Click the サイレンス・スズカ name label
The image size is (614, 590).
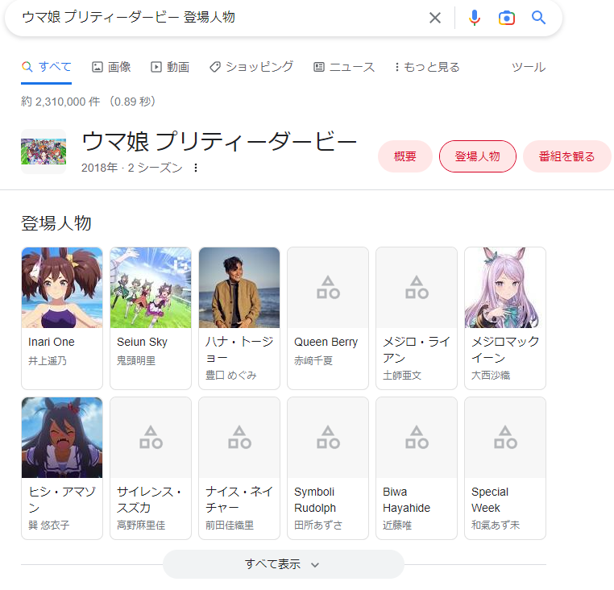pos(150,500)
